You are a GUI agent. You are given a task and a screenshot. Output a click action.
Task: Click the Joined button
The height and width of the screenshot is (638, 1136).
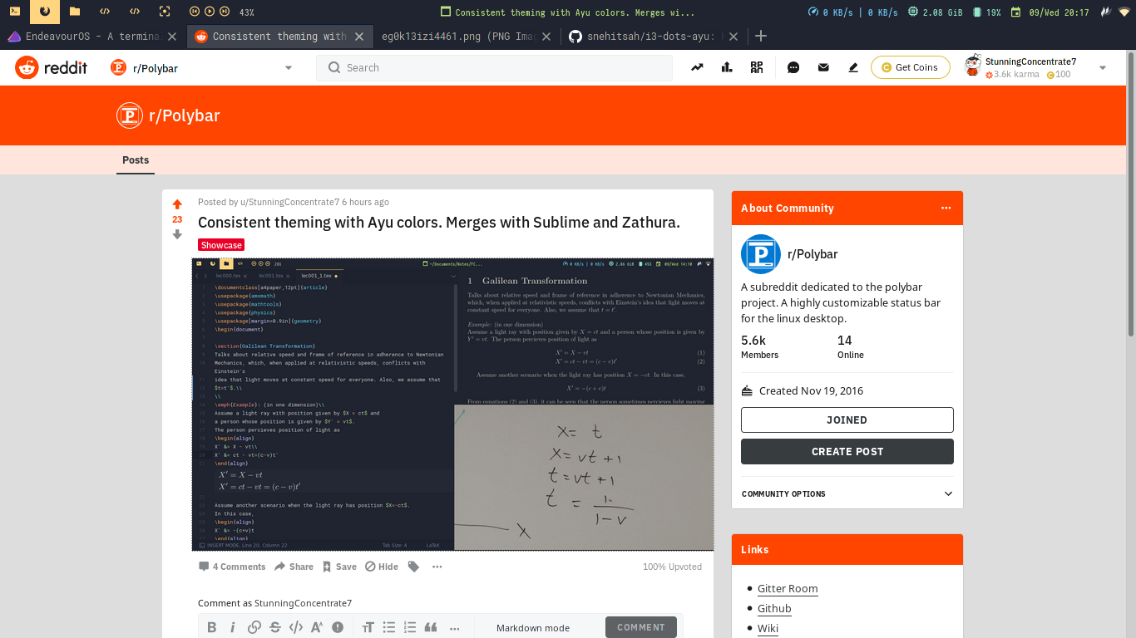847,420
